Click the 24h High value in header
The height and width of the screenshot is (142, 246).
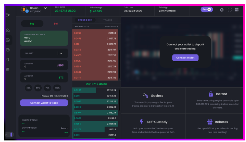coord(167,11)
